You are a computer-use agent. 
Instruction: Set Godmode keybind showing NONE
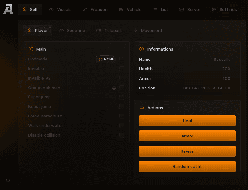pyautogui.click(x=106, y=59)
